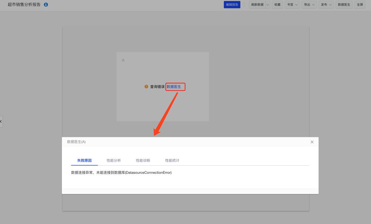
Task: Click the 刷新数据 button
Action: [x=257, y=5]
